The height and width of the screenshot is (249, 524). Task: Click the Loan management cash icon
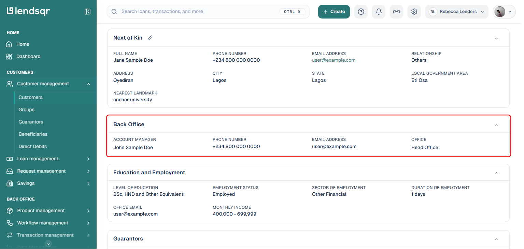point(10,159)
